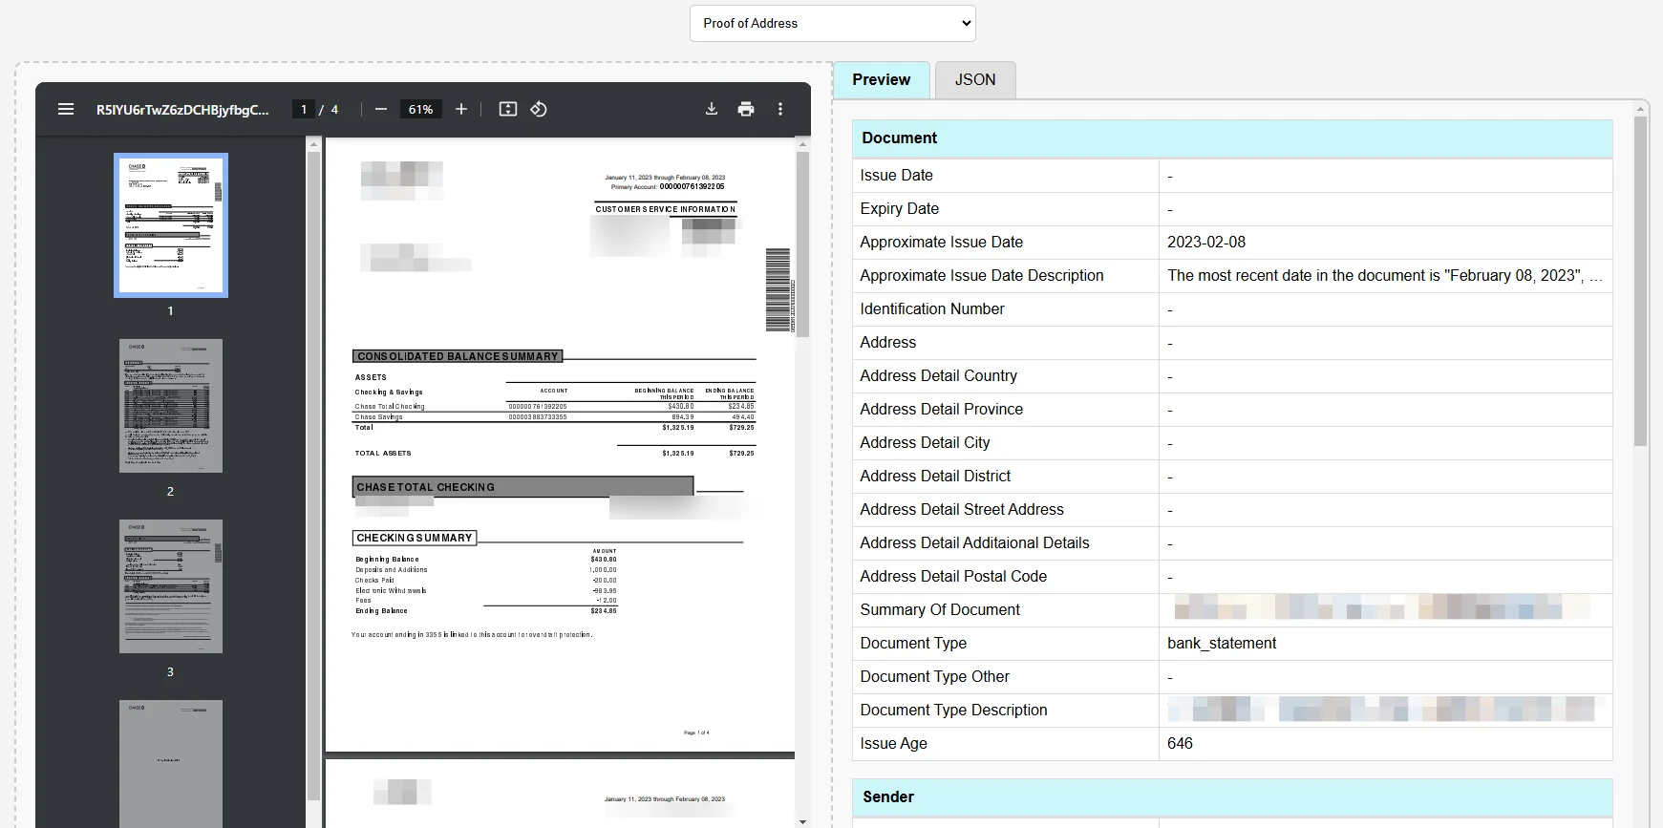Download the PDF file

[712, 109]
